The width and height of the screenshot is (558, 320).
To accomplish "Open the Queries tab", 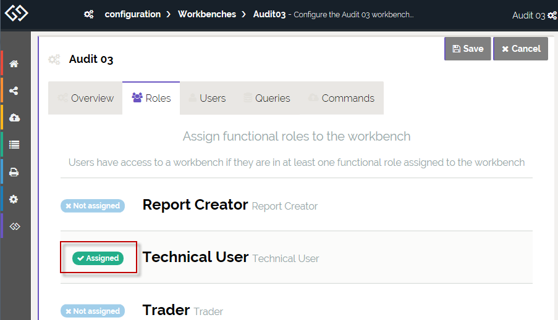I will tap(266, 98).
